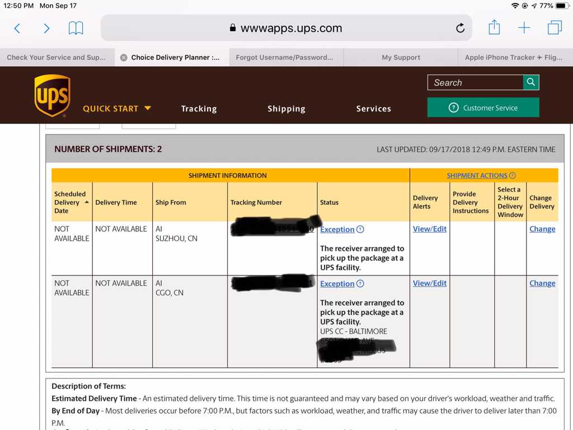Click the Estimated Delivery Time term
Screen dimensions: 573x430
[x=94, y=399]
